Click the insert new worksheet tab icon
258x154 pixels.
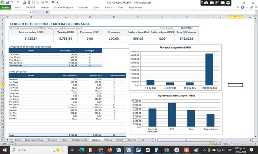pyautogui.click(x=142, y=140)
